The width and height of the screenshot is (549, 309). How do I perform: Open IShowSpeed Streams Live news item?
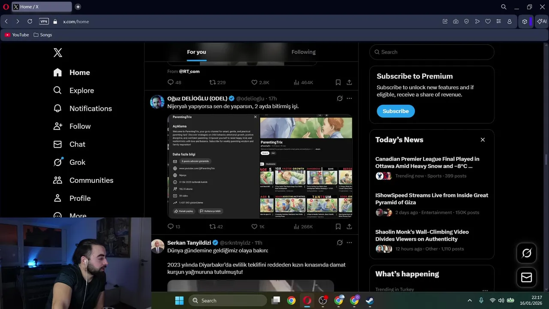431,203
